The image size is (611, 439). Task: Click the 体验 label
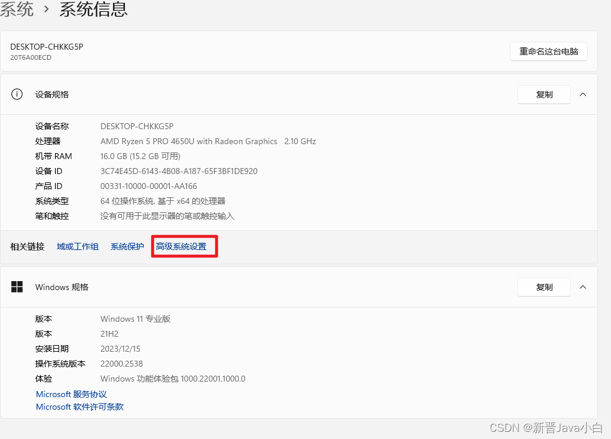(x=43, y=379)
